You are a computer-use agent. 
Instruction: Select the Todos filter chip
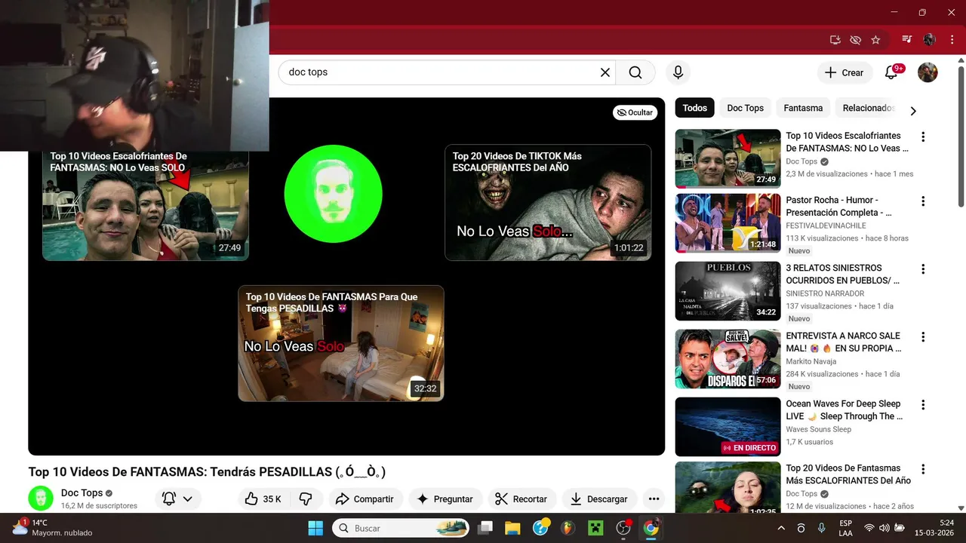pyautogui.click(x=694, y=108)
